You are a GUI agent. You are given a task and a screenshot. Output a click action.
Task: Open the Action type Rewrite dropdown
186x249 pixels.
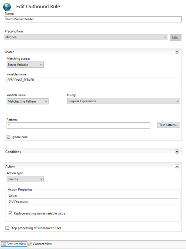[x=25, y=179]
